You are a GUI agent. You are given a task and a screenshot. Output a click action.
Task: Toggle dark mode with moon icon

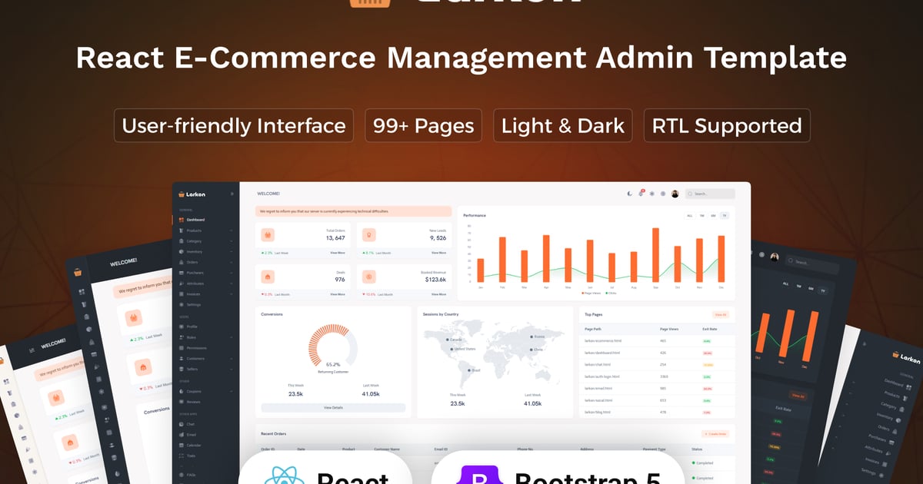629,194
